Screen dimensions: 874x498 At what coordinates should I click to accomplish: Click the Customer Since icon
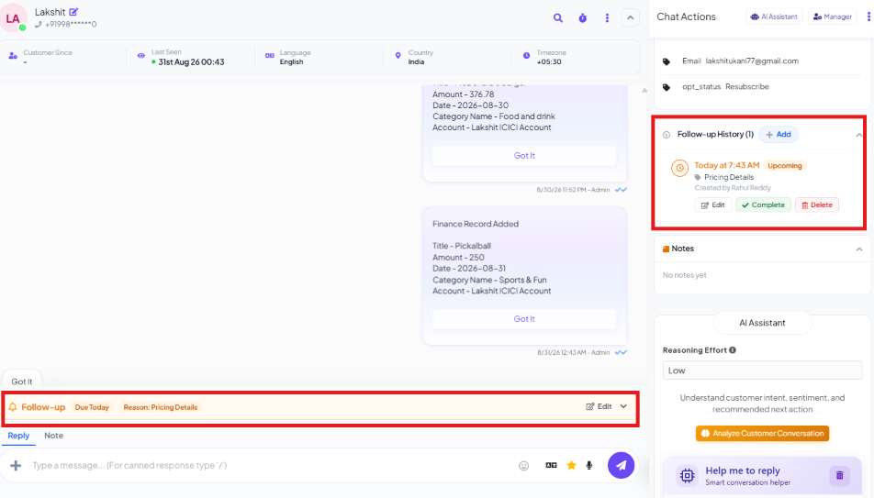[x=13, y=56]
